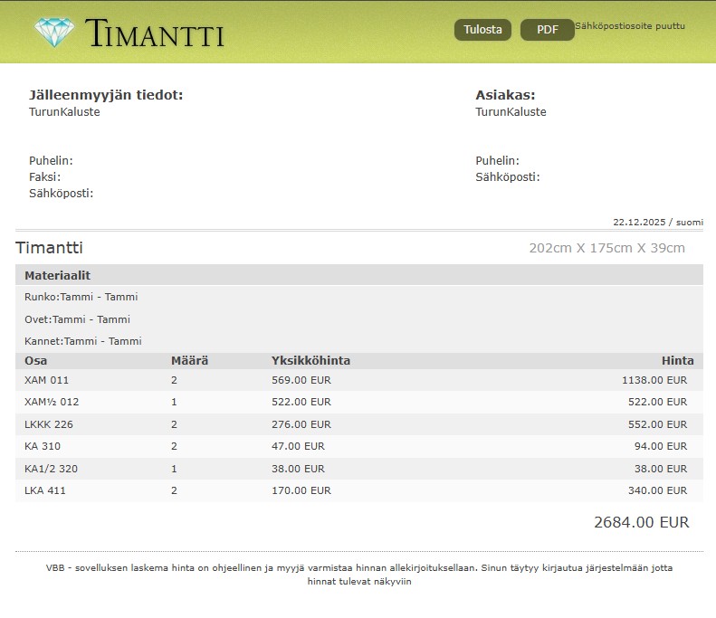The width and height of the screenshot is (716, 618).
Task: Click the Materiaalit section header
Action: coord(57,275)
